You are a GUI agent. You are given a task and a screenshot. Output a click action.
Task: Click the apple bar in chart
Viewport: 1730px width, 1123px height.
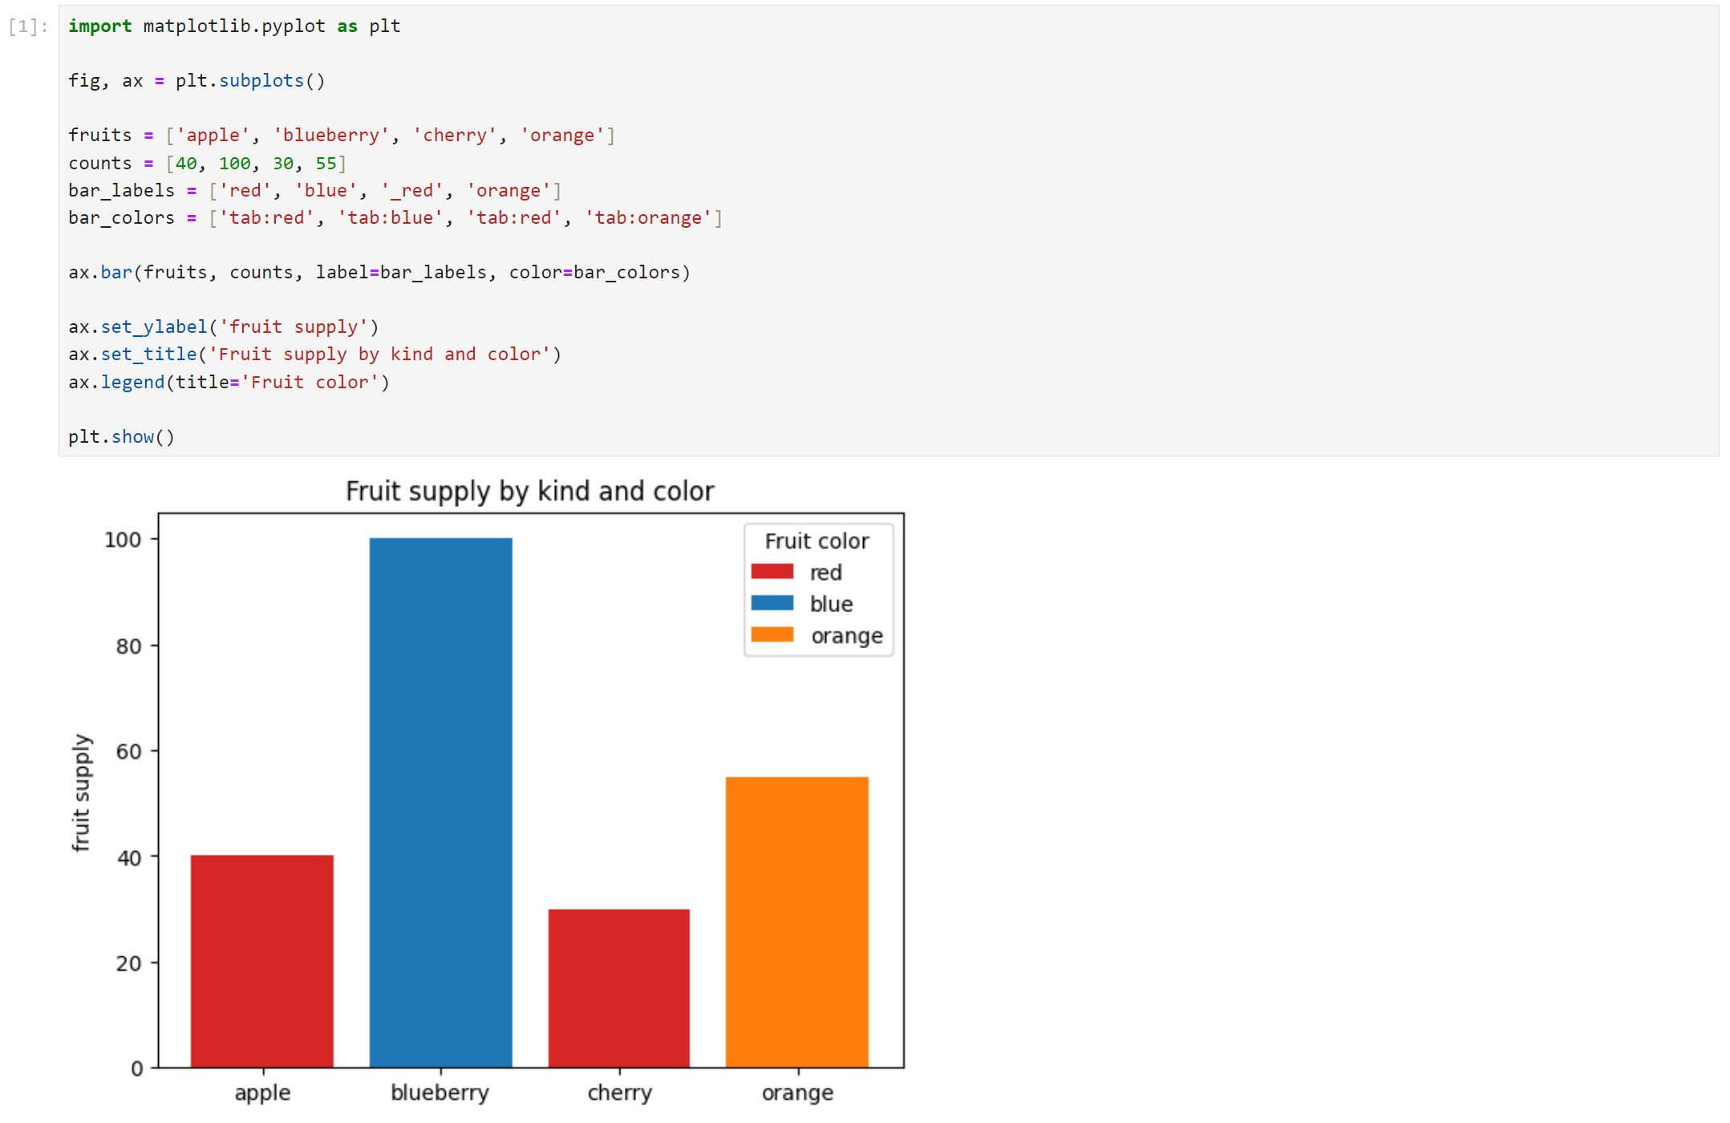pyautogui.click(x=261, y=961)
